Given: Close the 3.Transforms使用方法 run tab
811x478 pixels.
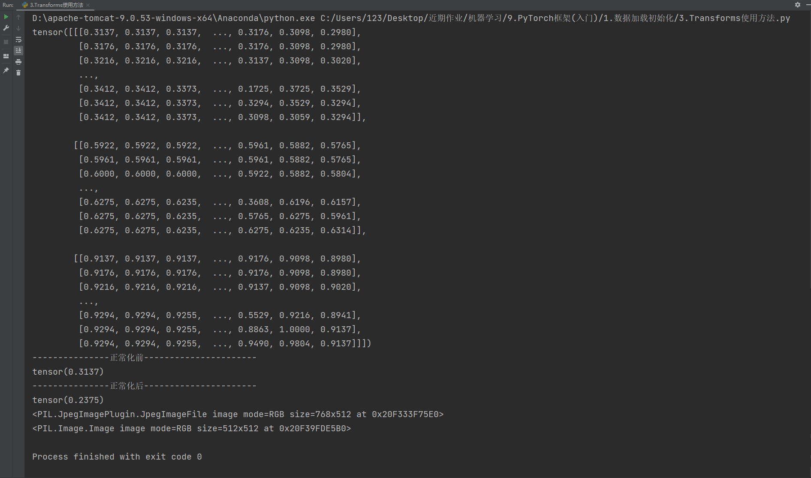Looking at the screenshot, I should coord(88,5).
